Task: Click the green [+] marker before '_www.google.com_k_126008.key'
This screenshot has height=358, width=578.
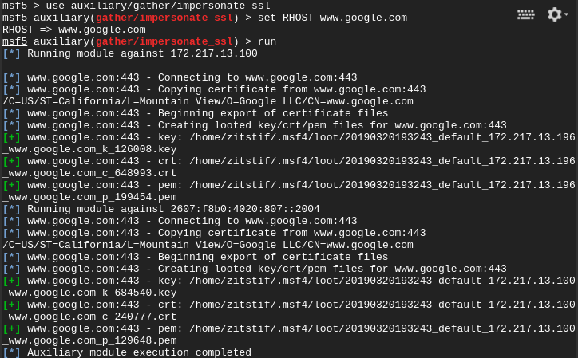Action: pyautogui.click(x=11, y=137)
